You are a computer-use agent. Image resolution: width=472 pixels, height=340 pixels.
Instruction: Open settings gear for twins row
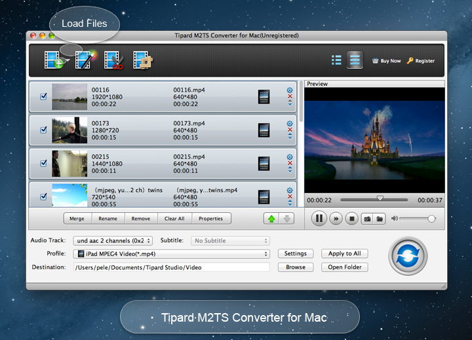click(290, 190)
